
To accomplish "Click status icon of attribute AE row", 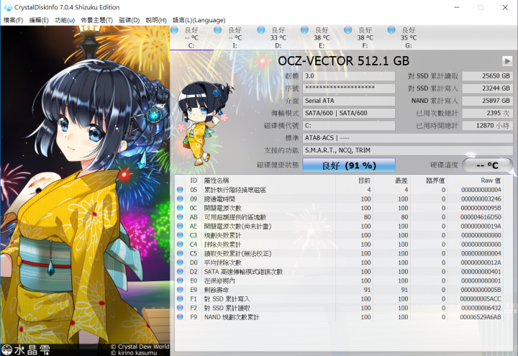I will [180, 227].
